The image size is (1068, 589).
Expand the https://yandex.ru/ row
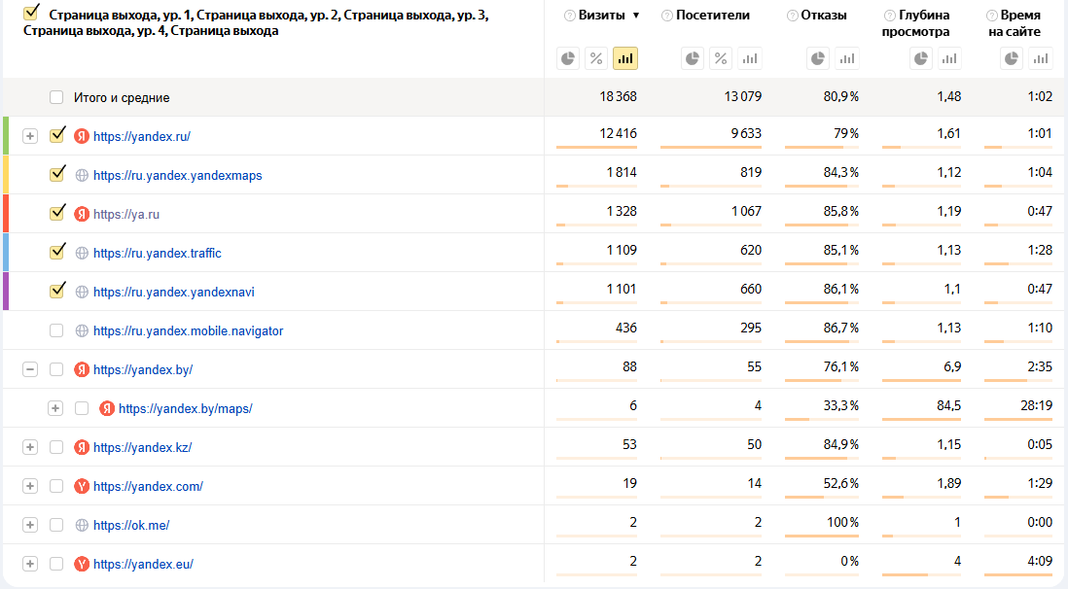click(30, 136)
